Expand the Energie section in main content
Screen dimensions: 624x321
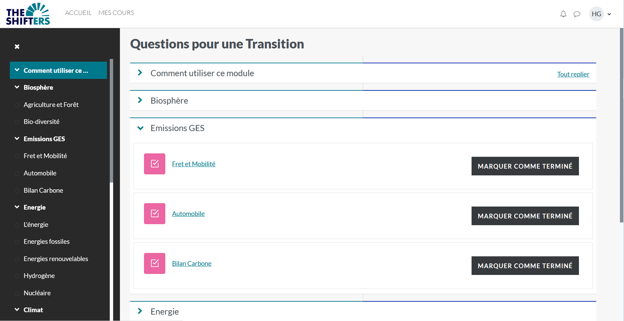point(140,311)
